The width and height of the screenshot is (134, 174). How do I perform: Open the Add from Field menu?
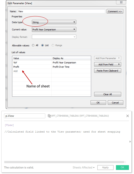tap(108, 64)
